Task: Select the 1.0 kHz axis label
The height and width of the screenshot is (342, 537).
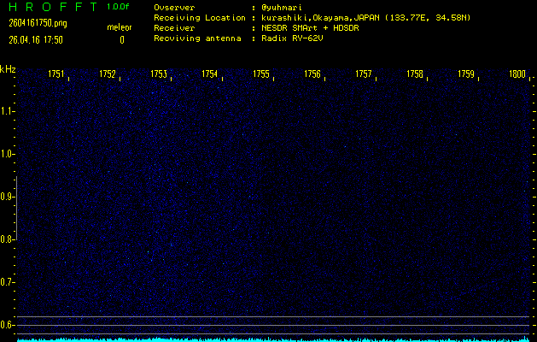Action: [8, 154]
